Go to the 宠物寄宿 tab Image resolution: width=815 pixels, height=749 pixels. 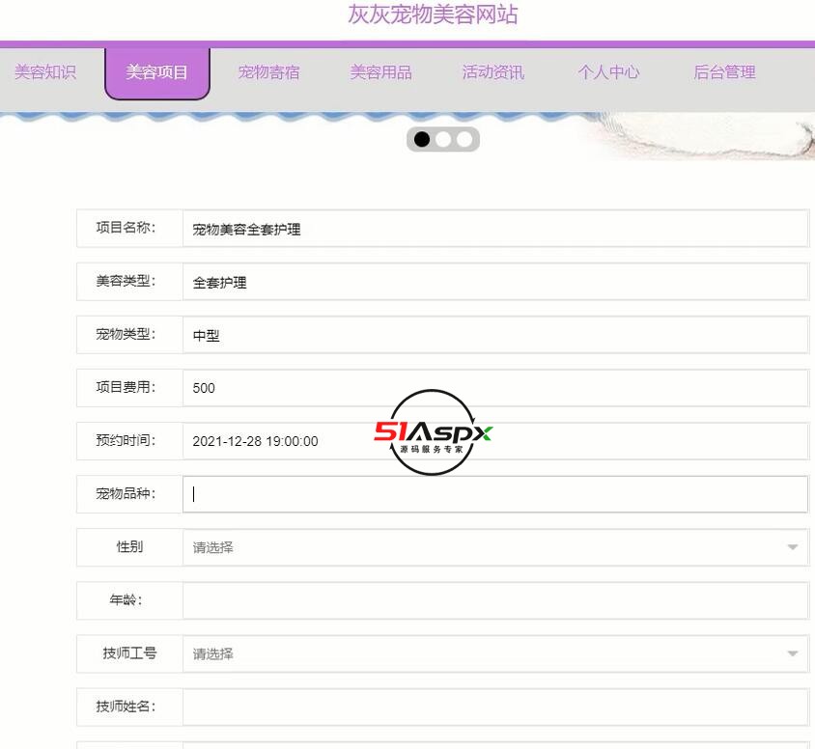click(268, 72)
